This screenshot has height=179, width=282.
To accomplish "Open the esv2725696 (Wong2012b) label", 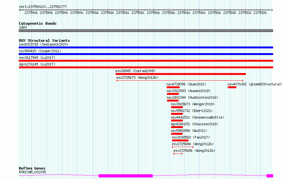I will point(194,151).
